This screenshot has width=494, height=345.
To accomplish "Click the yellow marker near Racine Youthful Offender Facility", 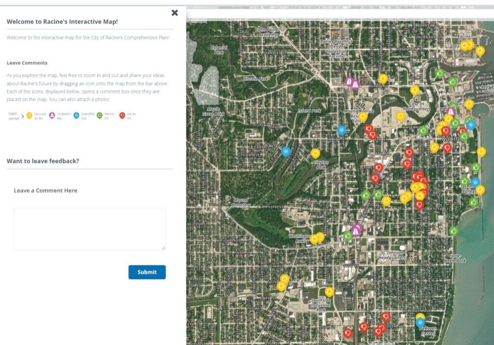I will coord(383,78).
